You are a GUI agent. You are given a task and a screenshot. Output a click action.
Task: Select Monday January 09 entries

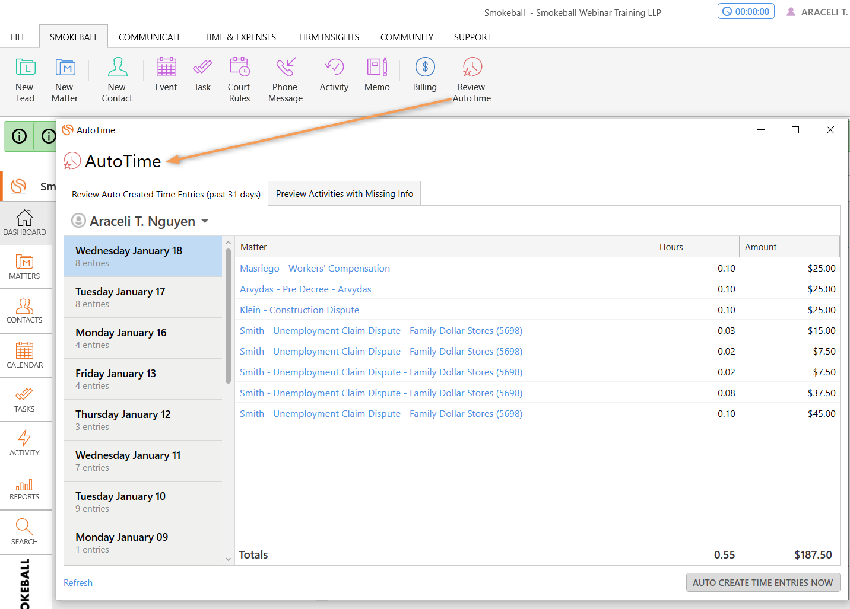tap(143, 543)
